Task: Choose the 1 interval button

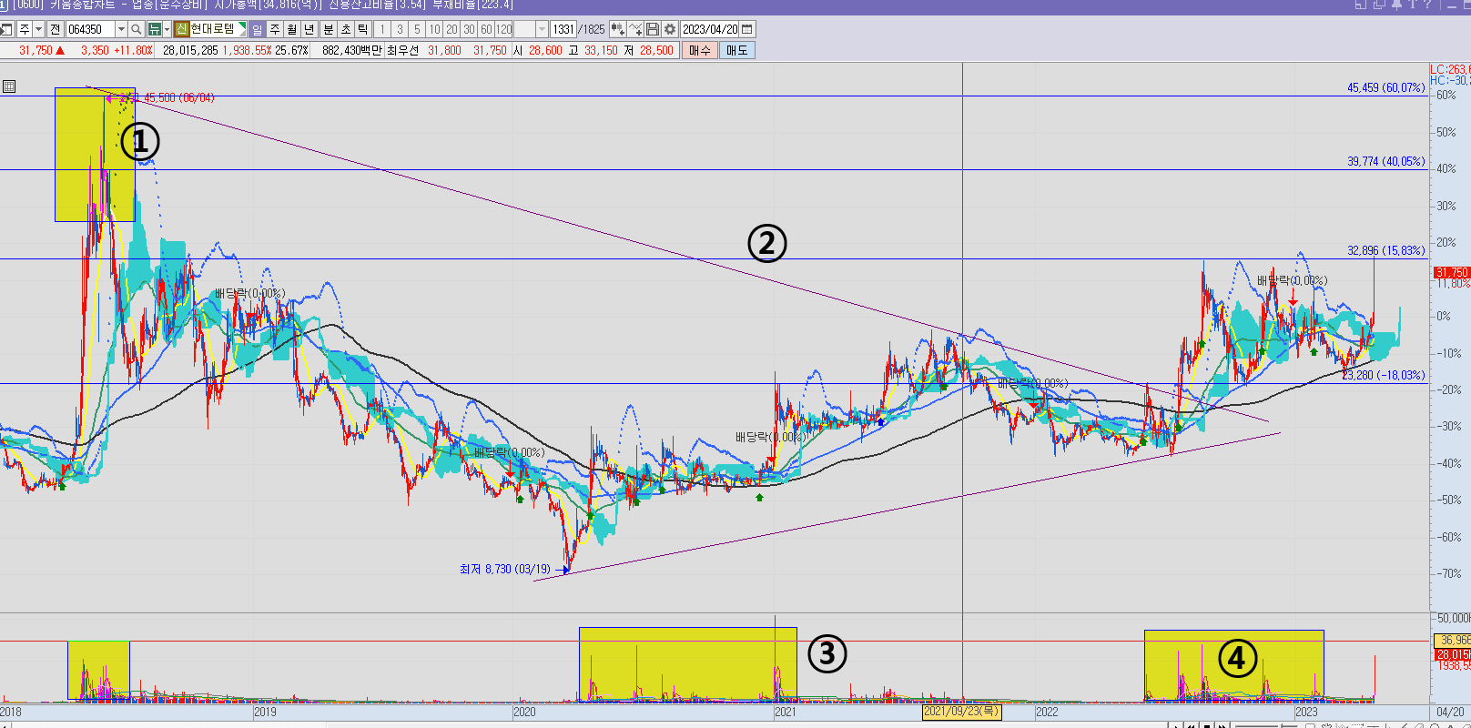Action: (382, 29)
